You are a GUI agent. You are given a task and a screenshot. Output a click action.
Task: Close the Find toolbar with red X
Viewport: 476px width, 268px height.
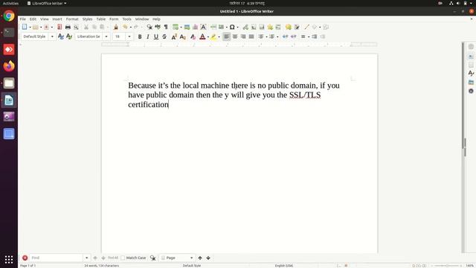[25, 258]
